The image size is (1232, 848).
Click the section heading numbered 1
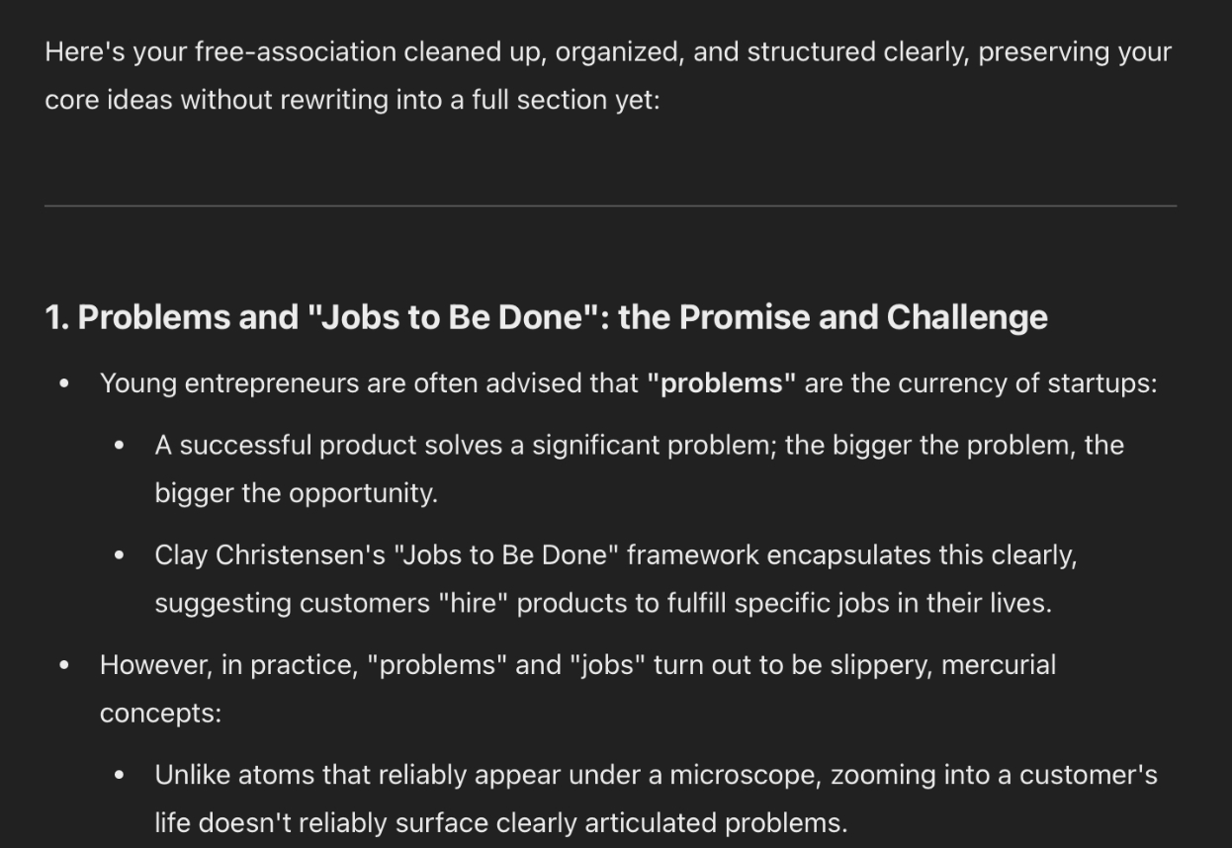coord(546,317)
